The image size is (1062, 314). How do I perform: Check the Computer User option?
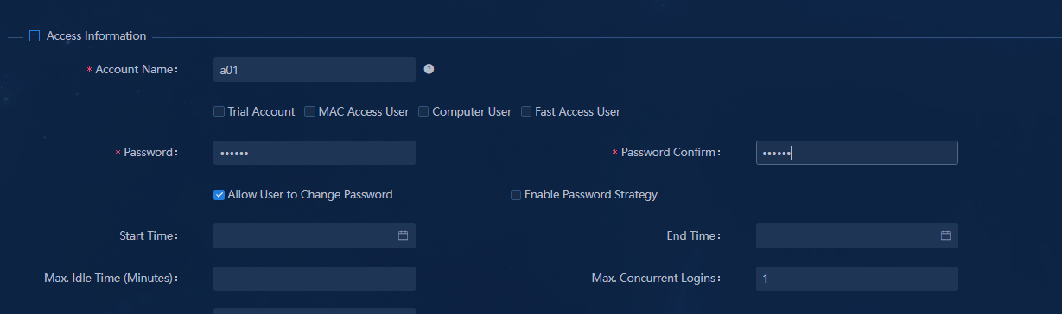(x=423, y=111)
